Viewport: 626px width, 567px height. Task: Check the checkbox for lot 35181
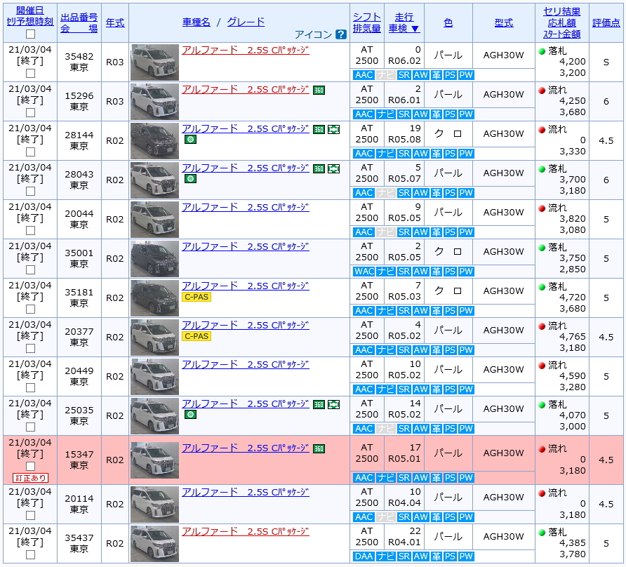point(30,309)
